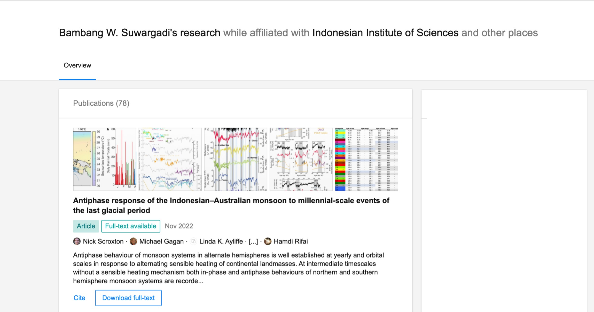The image size is (594, 312).
Task: Click the Article type badge
Action: (x=86, y=226)
